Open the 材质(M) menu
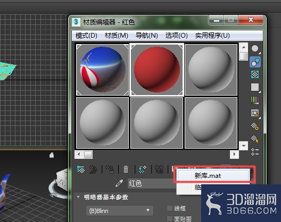The width and height of the screenshot is (281, 222). pyautogui.click(x=117, y=36)
